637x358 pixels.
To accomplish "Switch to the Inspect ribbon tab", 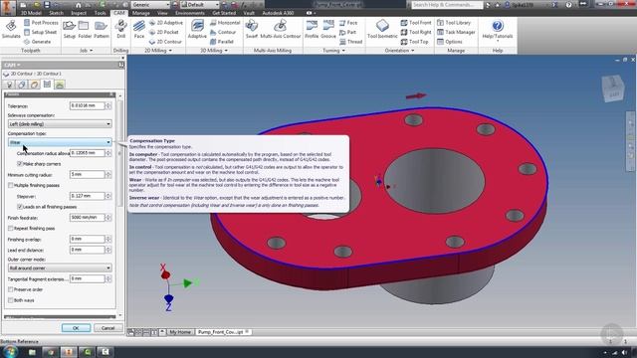I will (79, 13).
